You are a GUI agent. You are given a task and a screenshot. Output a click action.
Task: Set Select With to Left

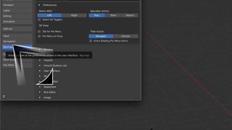49,15
